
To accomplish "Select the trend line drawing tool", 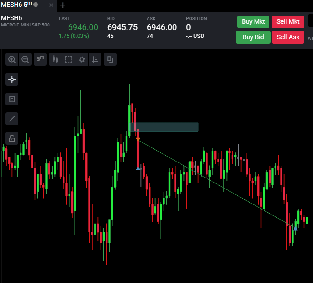I will pos(12,119).
